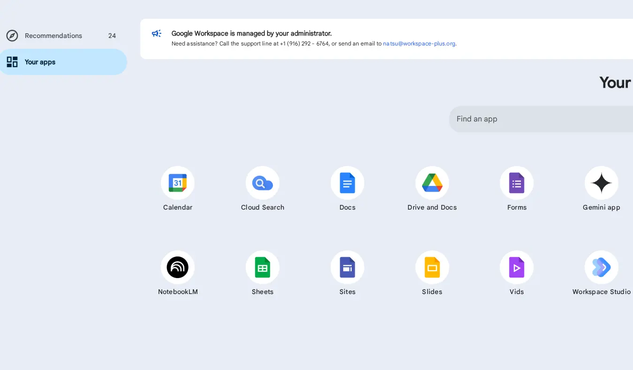Screen dimensions: 633x370
Task: Click the Recommendations count badge 24
Action: [112, 36]
